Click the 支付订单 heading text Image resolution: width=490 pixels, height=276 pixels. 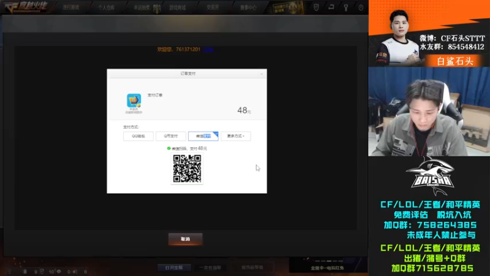click(x=155, y=95)
